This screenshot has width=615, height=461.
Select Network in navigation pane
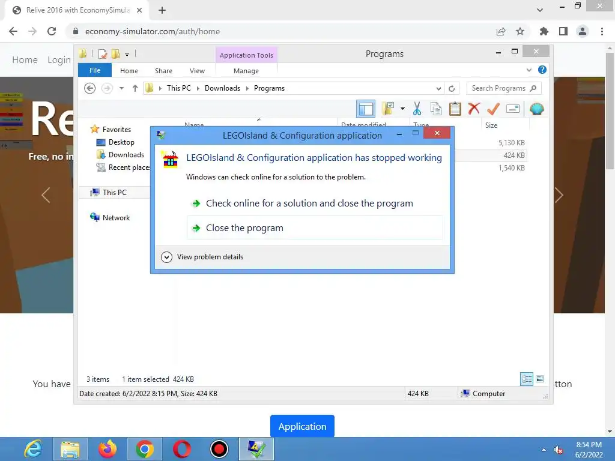point(116,217)
